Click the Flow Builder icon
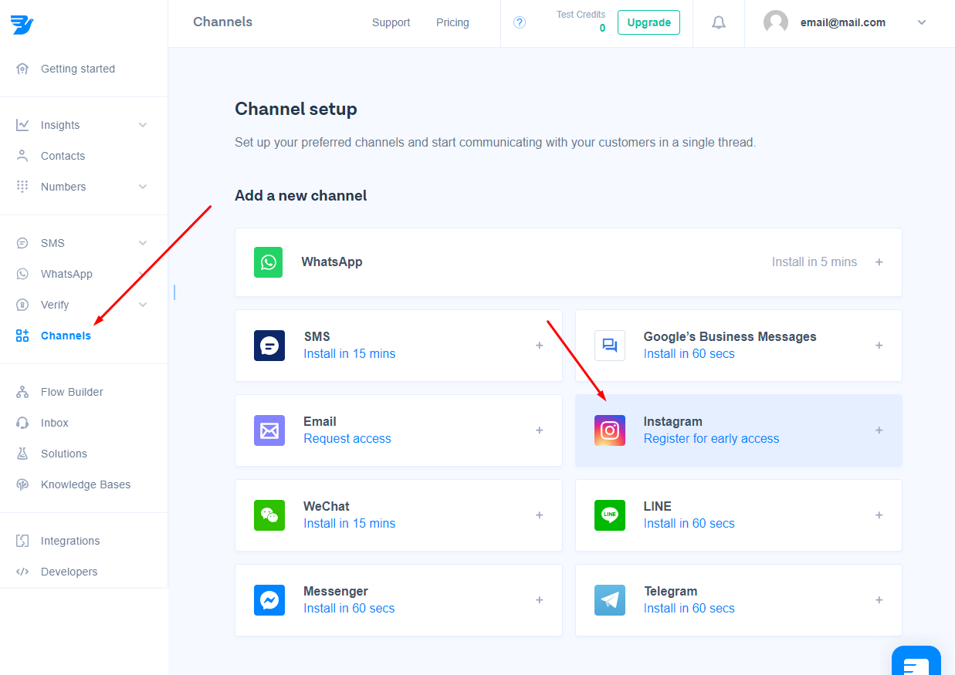 [x=22, y=392]
